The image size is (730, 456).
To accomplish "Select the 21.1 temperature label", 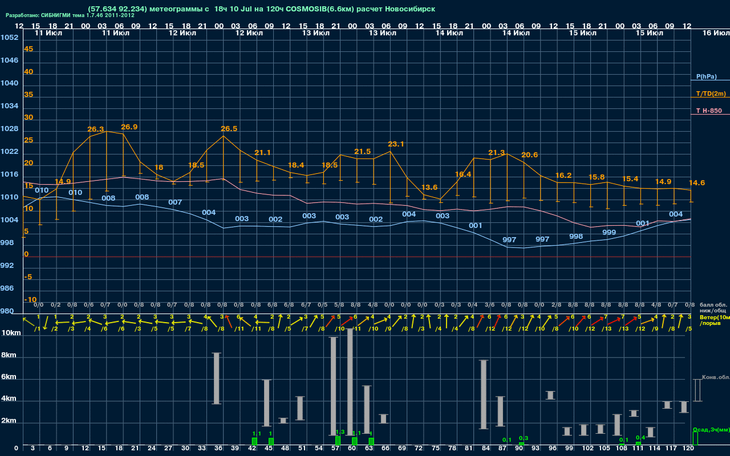I will pos(262,153).
